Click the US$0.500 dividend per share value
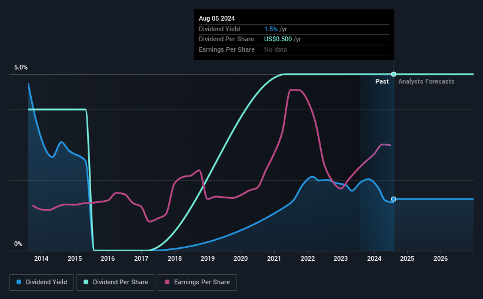This screenshot has width=483, height=299. coord(278,39)
